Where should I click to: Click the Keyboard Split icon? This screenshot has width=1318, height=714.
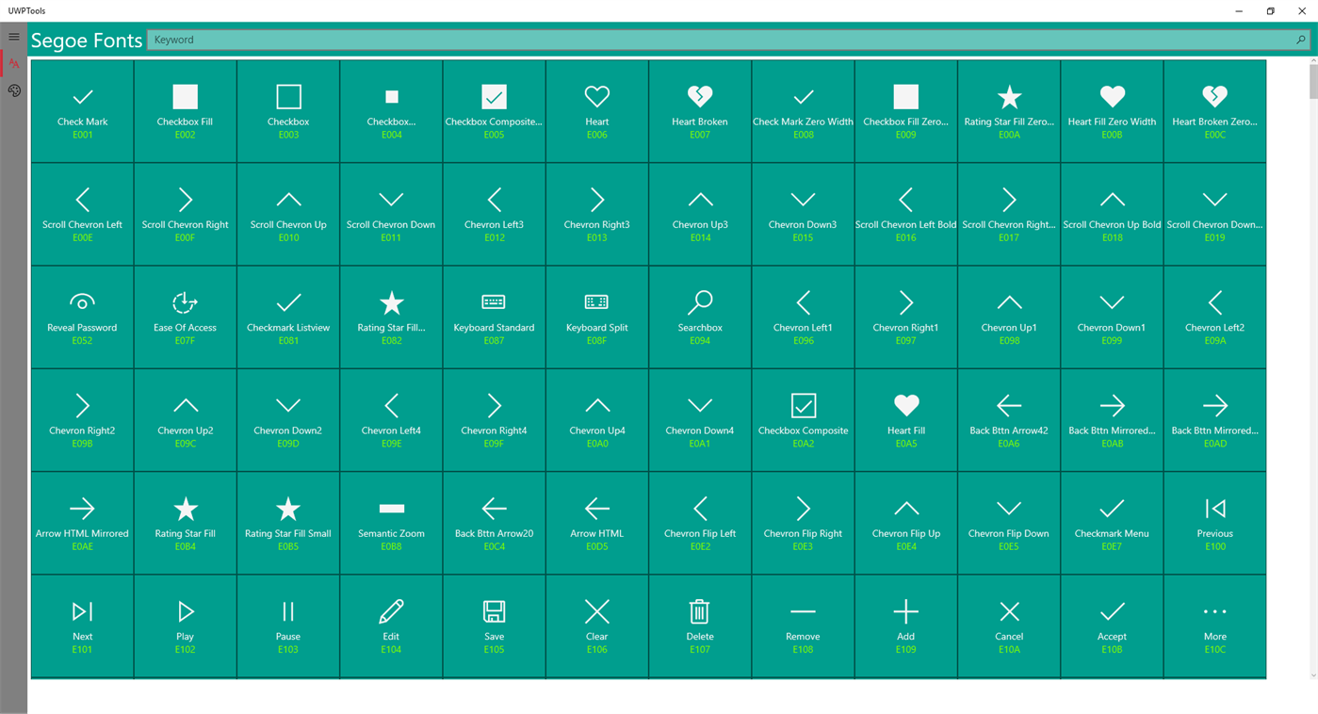pyautogui.click(x=596, y=316)
